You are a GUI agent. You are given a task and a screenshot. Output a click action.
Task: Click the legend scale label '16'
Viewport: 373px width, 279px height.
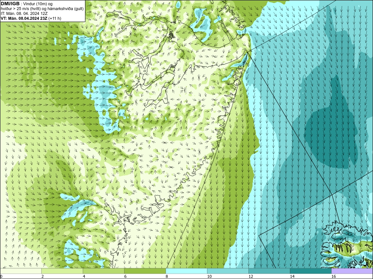point(333,276)
